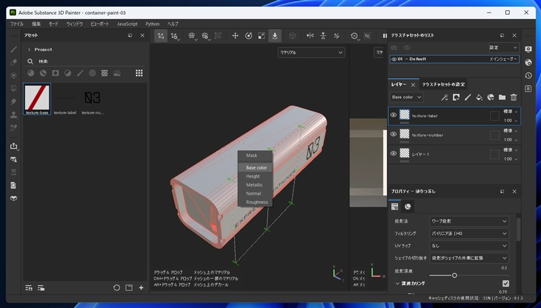Choose Metallic from the context menu
Screen dimensions: 541x308
[x=255, y=185]
